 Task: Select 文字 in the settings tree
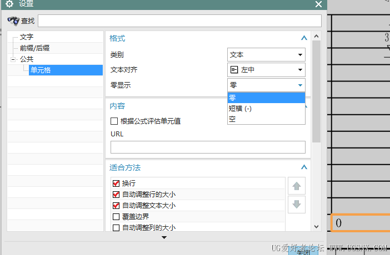click(27, 37)
